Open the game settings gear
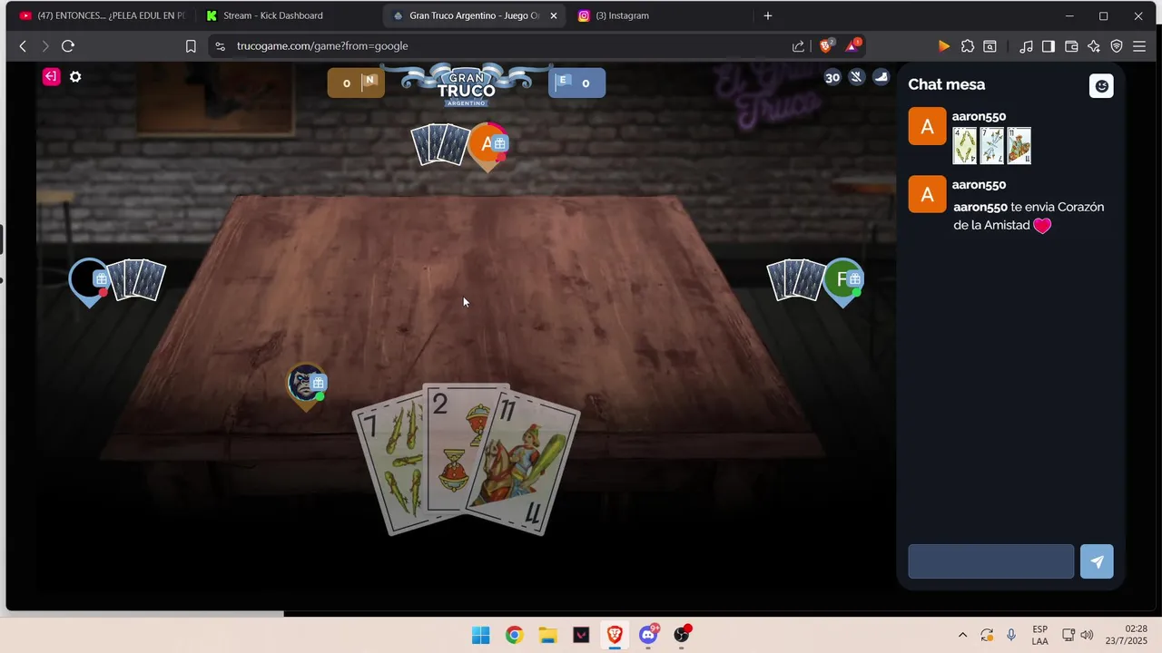This screenshot has width=1162, height=653. tap(75, 77)
